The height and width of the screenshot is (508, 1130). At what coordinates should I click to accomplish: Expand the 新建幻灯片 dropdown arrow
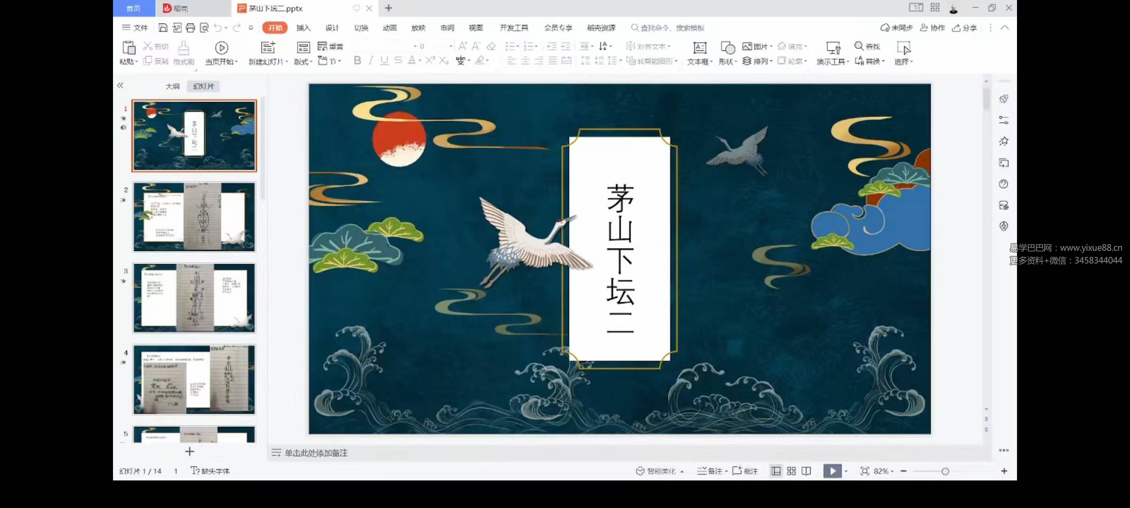coord(287,61)
